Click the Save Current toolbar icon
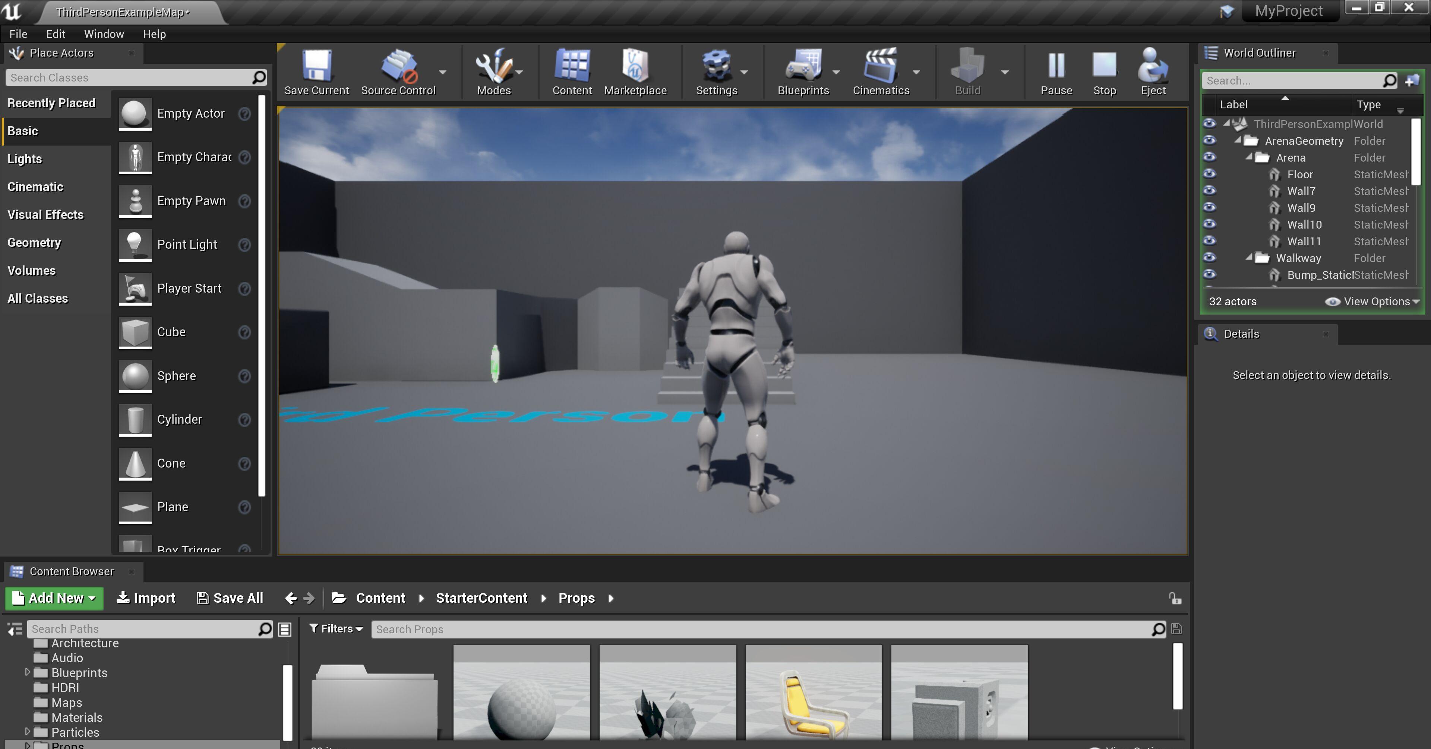This screenshot has height=749, width=1431. (x=317, y=66)
